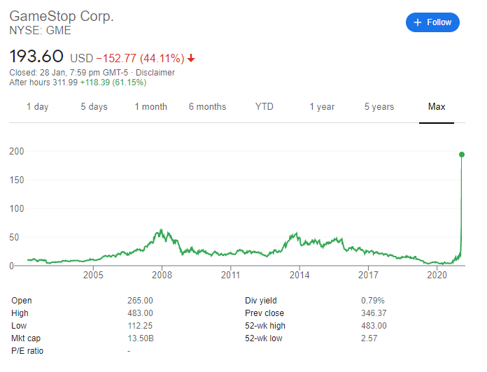Switch to the 1 day tab
Screen dimensions: 487x372
point(38,107)
